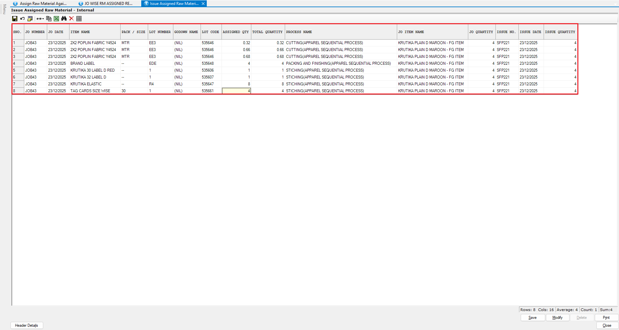This screenshot has width=619, height=330.
Task: Click the red X delete icon
Action: tap(71, 19)
